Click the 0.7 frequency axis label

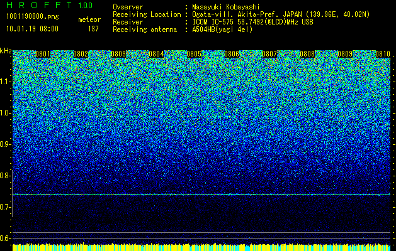(x=5, y=207)
